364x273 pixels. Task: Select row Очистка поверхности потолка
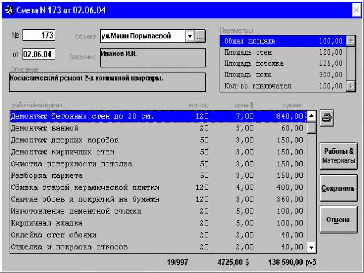158,164
